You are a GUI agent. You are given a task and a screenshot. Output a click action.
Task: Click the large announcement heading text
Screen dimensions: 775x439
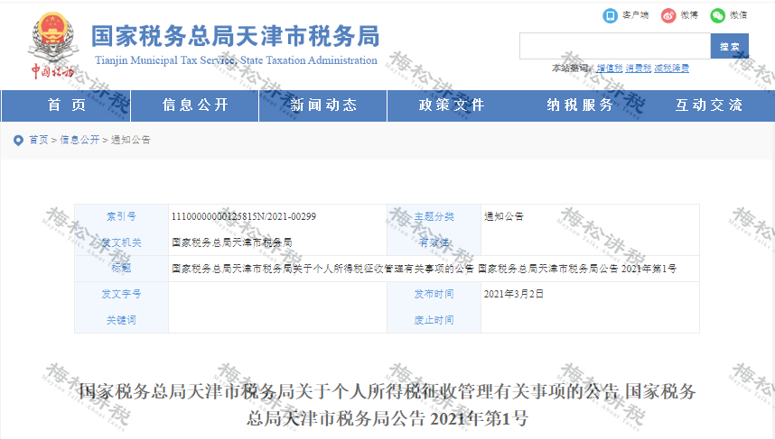387,405
